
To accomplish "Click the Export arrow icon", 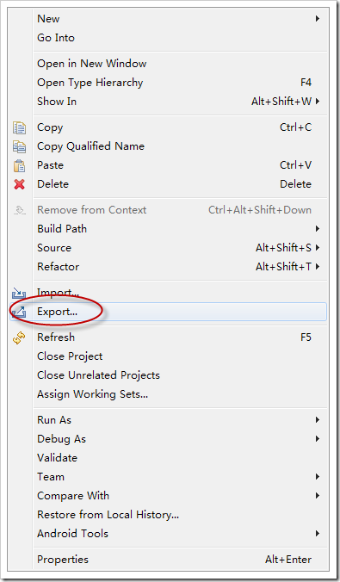I will tap(19, 312).
